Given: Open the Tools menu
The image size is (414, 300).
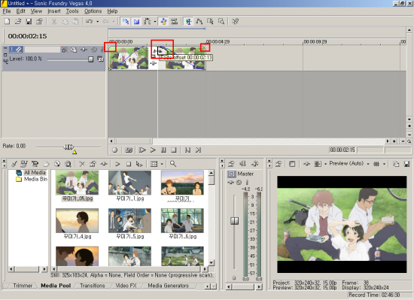Looking at the screenshot, I should point(72,11).
